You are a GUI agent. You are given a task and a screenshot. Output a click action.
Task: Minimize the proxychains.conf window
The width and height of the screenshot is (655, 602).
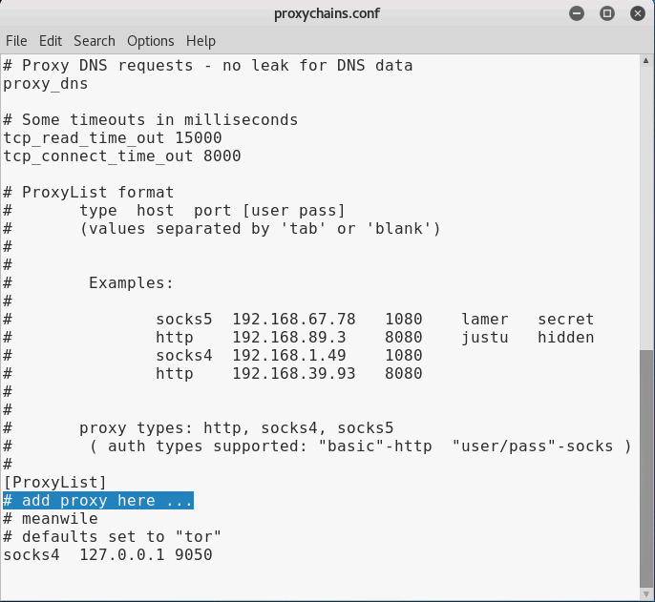pos(577,13)
